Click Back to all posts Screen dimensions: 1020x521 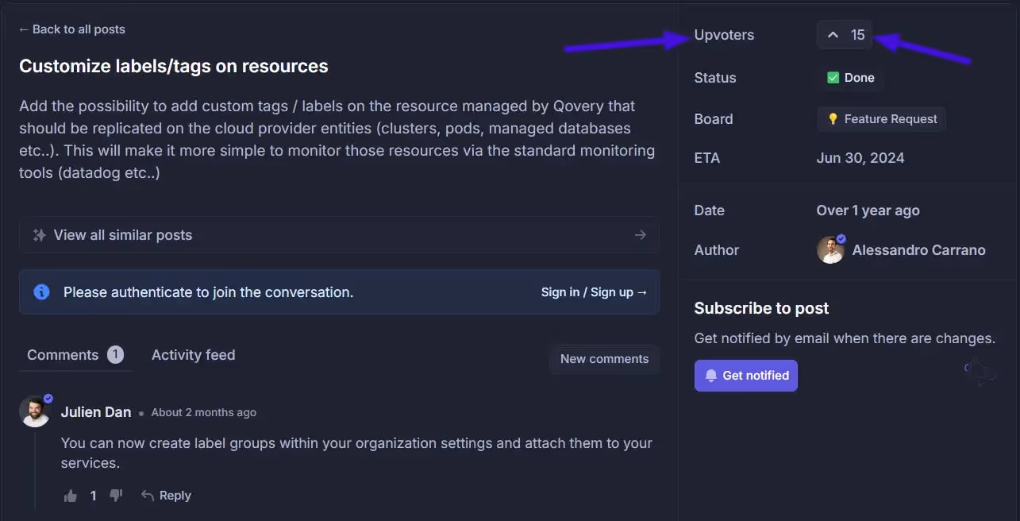(x=71, y=29)
